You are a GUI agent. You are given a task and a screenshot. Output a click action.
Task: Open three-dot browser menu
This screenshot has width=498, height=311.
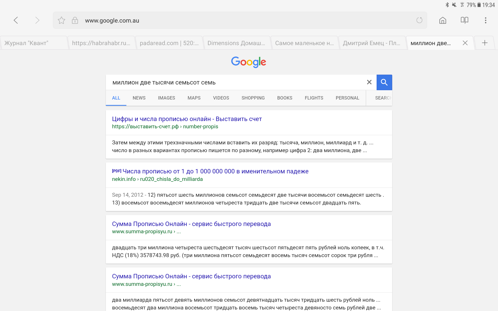(x=486, y=20)
